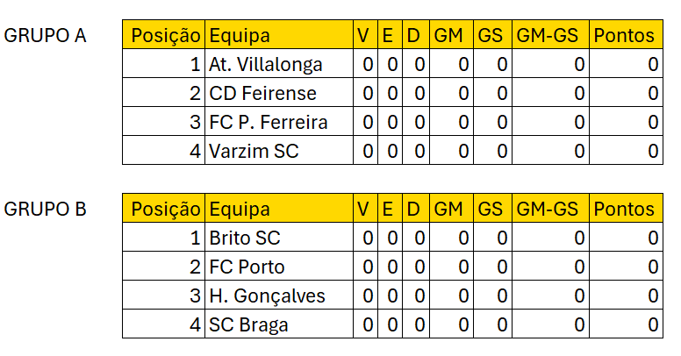Select the Pontos header in Grupo A table
The image size is (681, 356).
pyautogui.click(x=624, y=36)
